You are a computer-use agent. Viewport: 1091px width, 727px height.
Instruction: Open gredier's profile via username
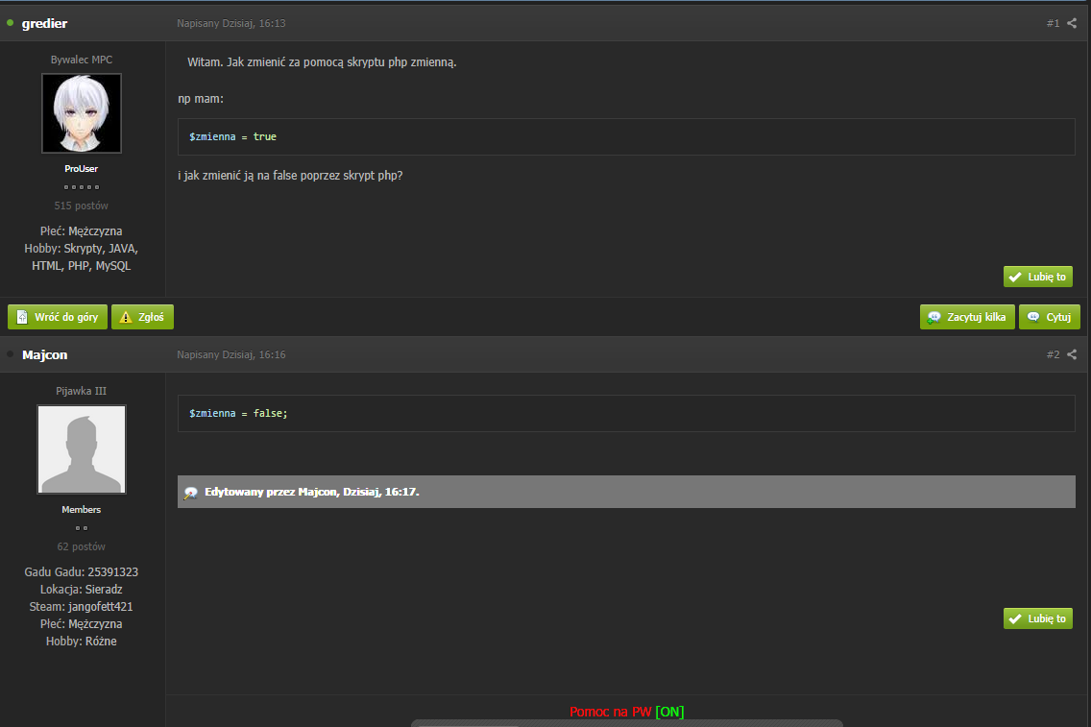pos(44,23)
